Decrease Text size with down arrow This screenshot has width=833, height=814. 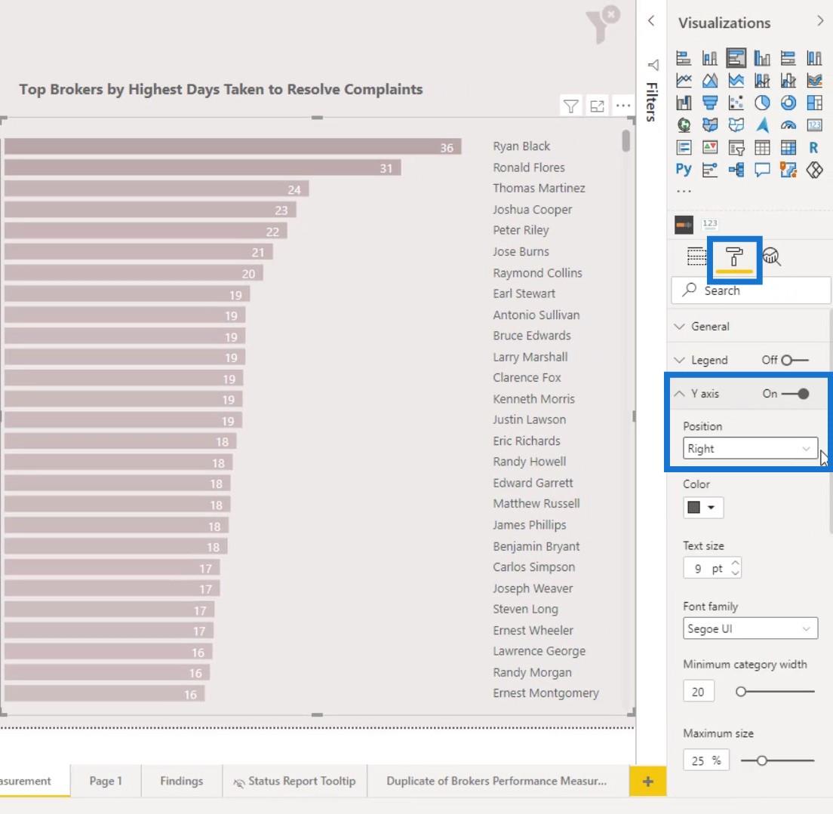[735, 573]
